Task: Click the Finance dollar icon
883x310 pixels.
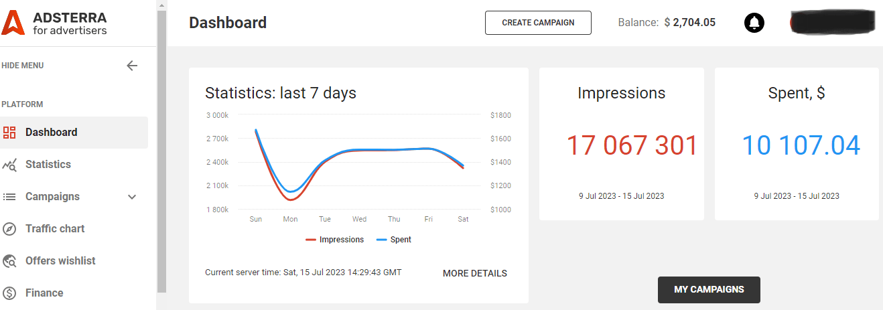Action: pyautogui.click(x=9, y=293)
